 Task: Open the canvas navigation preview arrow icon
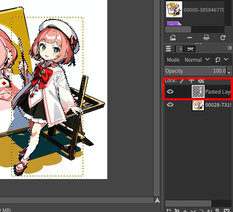pyautogui.click(x=157, y=200)
